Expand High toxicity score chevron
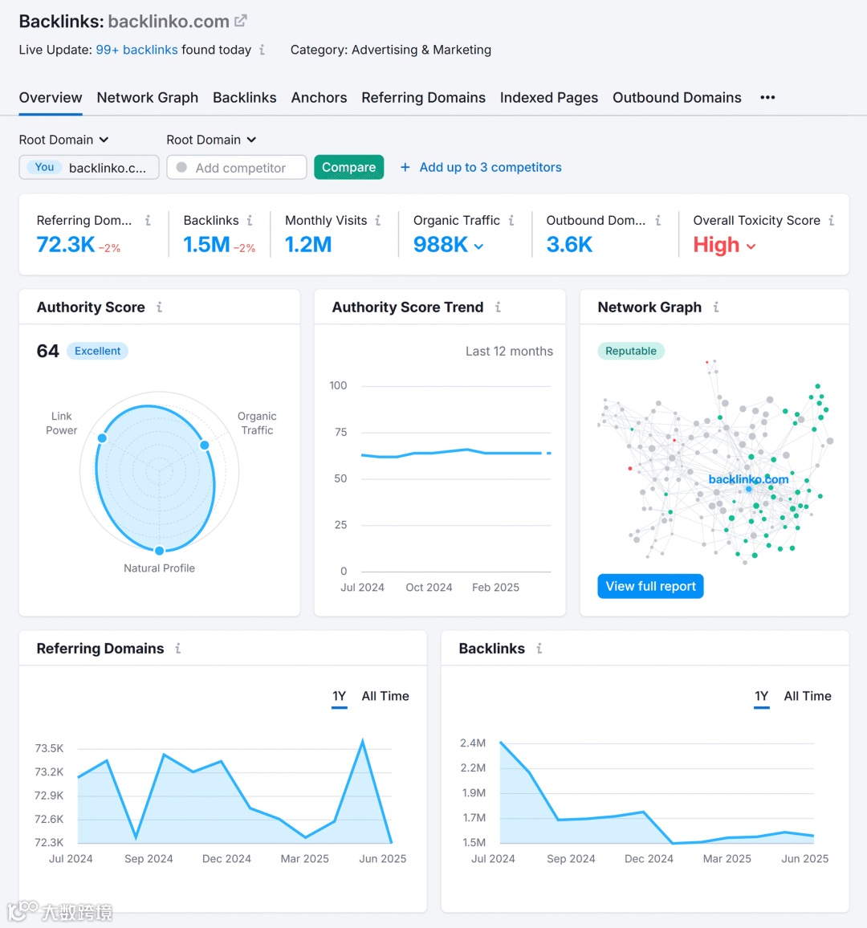This screenshot has width=867, height=928. [x=751, y=246]
